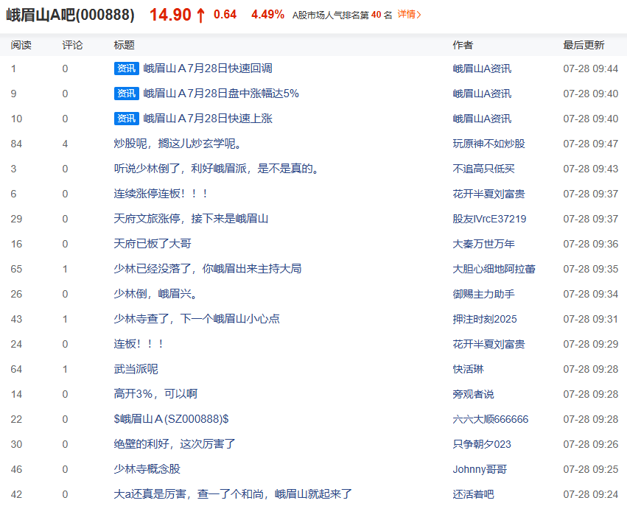The width and height of the screenshot is (627, 506).
Task: Open post 天府文旅涨停，接下来是峨眉山
Action: (191, 219)
